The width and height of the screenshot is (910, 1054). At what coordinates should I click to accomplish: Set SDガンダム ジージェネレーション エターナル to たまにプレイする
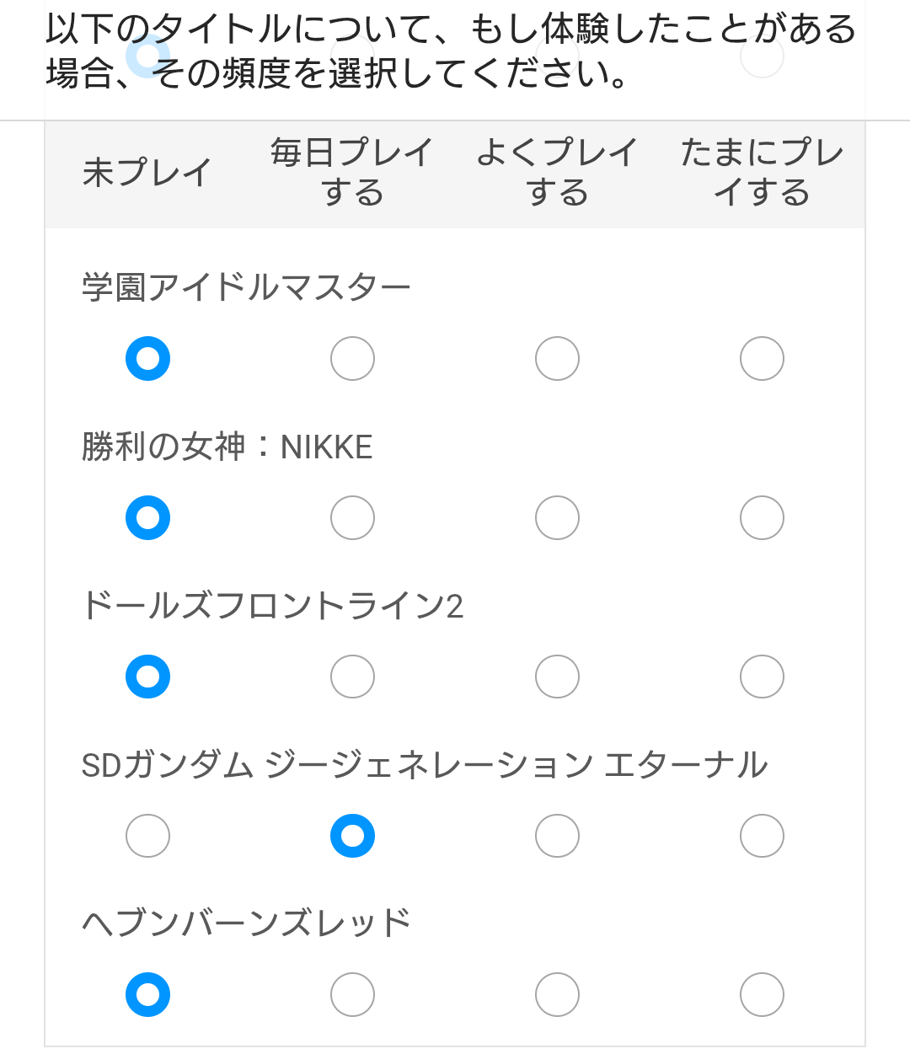click(x=762, y=836)
